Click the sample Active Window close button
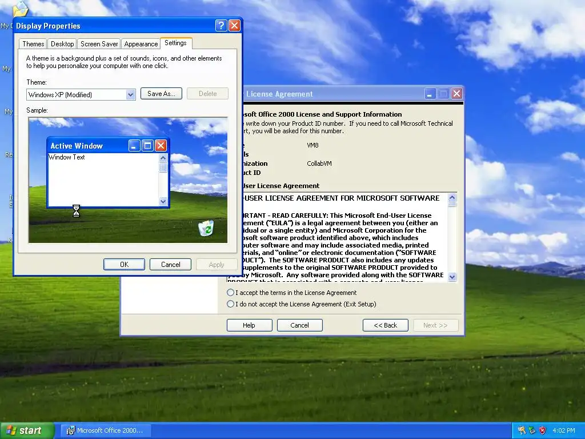This screenshot has width=585, height=439. (x=161, y=145)
